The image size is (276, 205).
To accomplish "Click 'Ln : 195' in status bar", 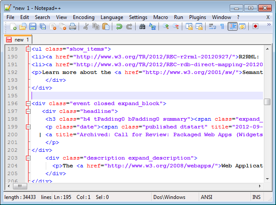I will coord(63,197).
